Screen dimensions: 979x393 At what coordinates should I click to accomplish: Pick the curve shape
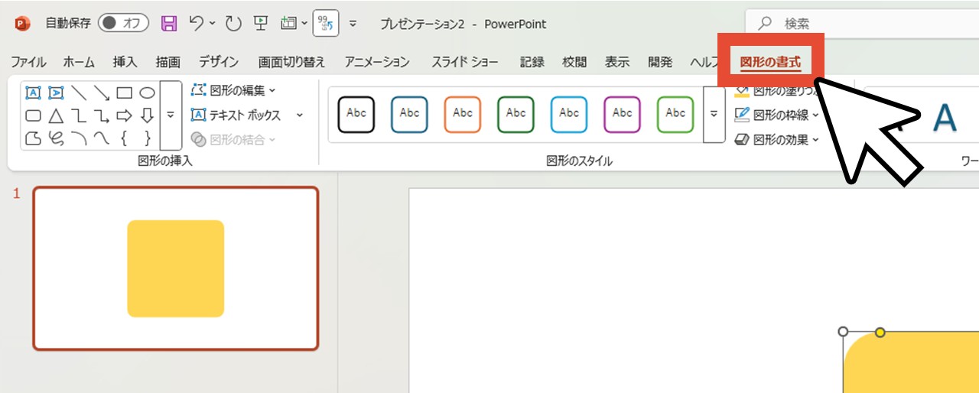coord(102,138)
